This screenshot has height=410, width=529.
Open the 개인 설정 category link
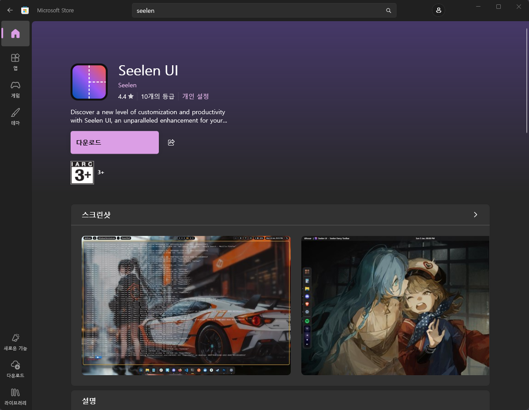click(x=195, y=97)
